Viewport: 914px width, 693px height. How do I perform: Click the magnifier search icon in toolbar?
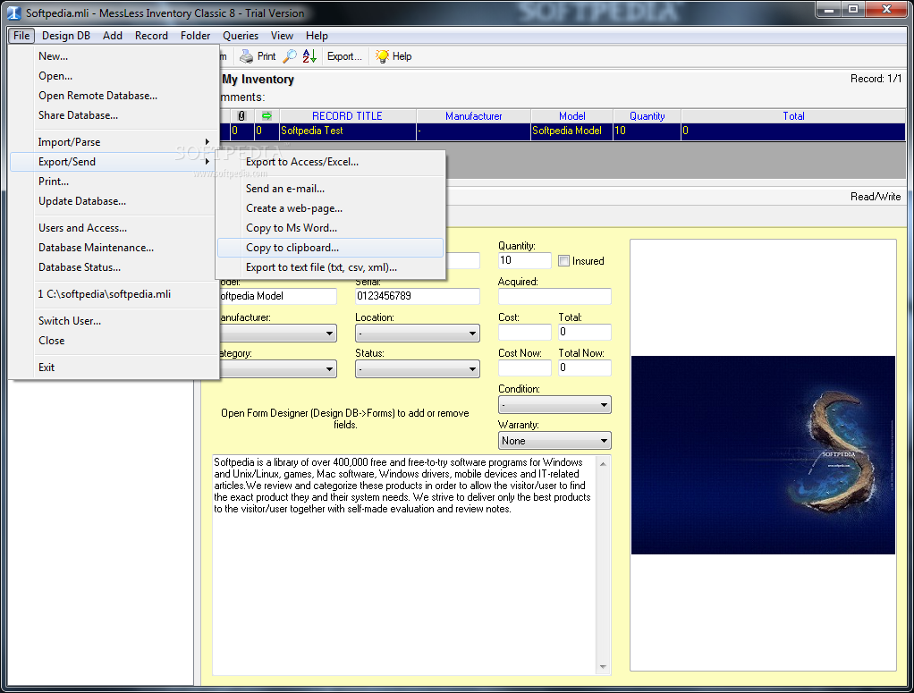[290, 56]
